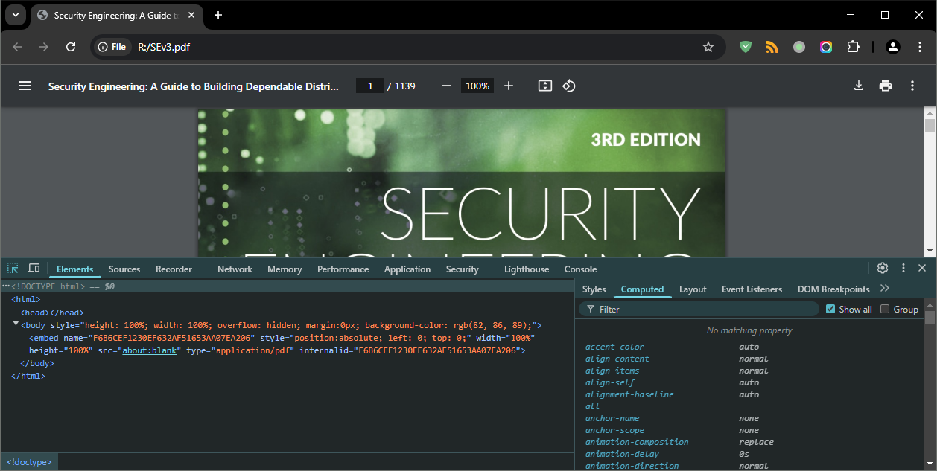Toggle the device toolbar in DevTools
This screenshot has width=937, height=471.
pos(34,269)
